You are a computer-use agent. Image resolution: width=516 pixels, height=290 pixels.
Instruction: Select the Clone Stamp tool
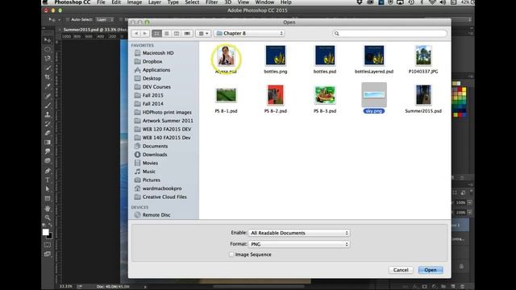tap(48, 114)
